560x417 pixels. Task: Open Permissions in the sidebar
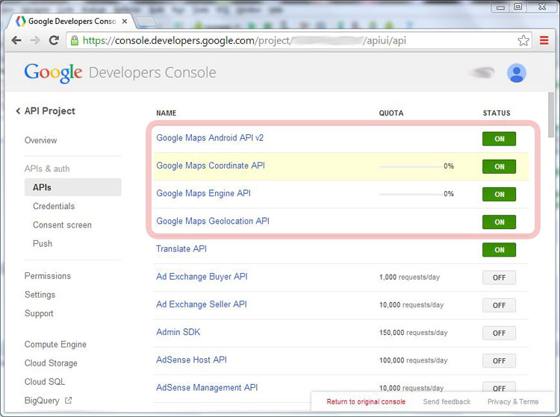pyautogui.click(x=48, y=276)
